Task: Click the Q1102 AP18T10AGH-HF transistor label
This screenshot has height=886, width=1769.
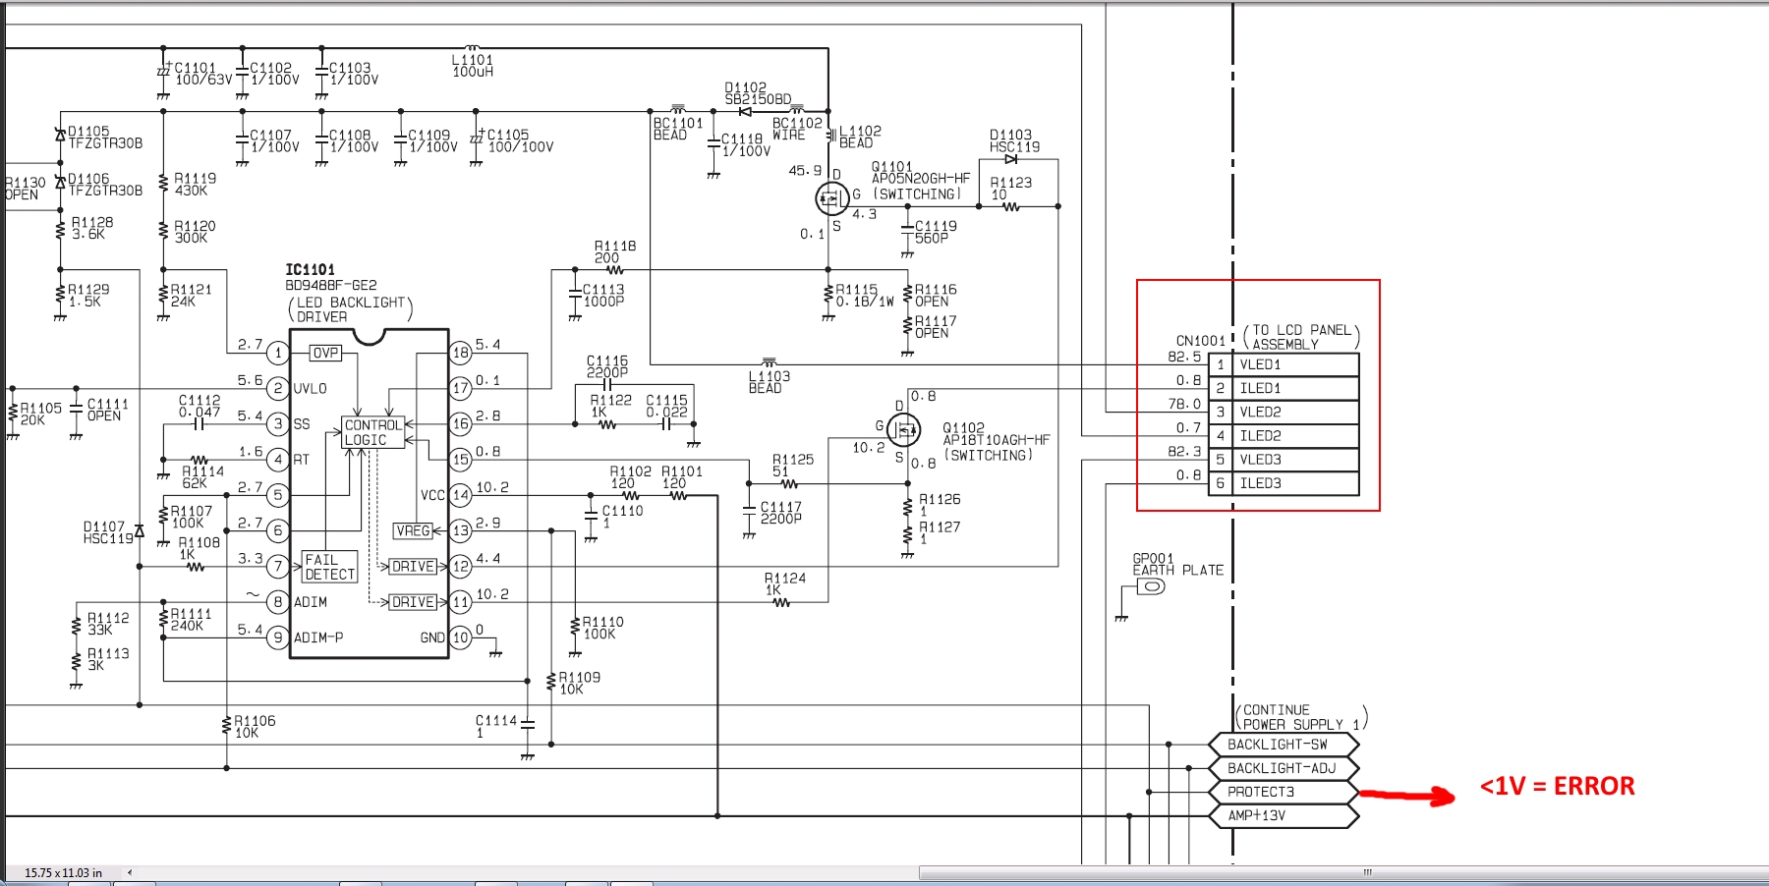Action: [x=997, y=442]
